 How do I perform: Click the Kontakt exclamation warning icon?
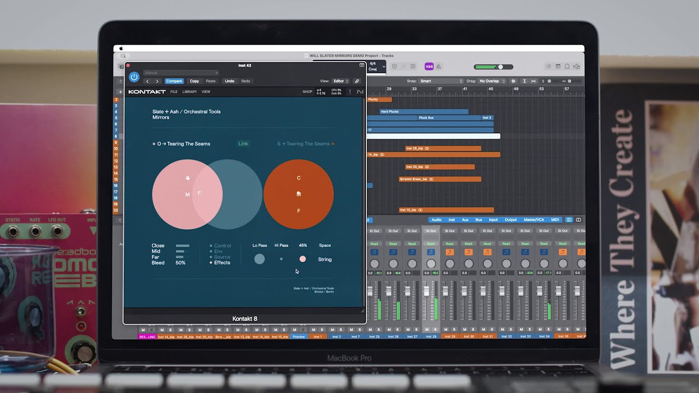tap(350, 92)
